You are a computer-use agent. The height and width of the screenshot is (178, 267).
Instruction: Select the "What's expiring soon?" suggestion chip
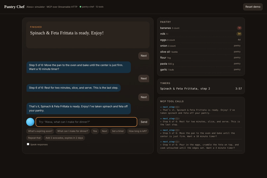pos(40,131)
